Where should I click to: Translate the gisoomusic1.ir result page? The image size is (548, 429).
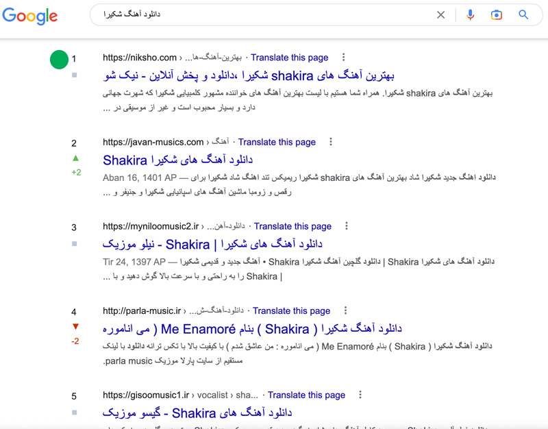(x=306, y=395)
